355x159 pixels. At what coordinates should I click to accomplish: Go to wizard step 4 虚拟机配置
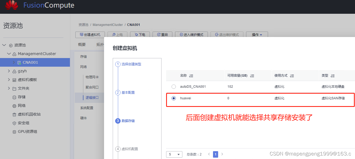coord(127,149)
